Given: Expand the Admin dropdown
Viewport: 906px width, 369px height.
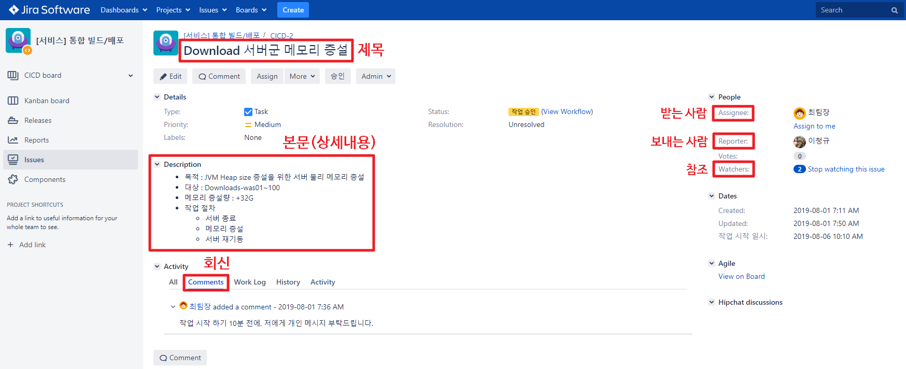Looking at the screenshot, I should tap(376, 76).
